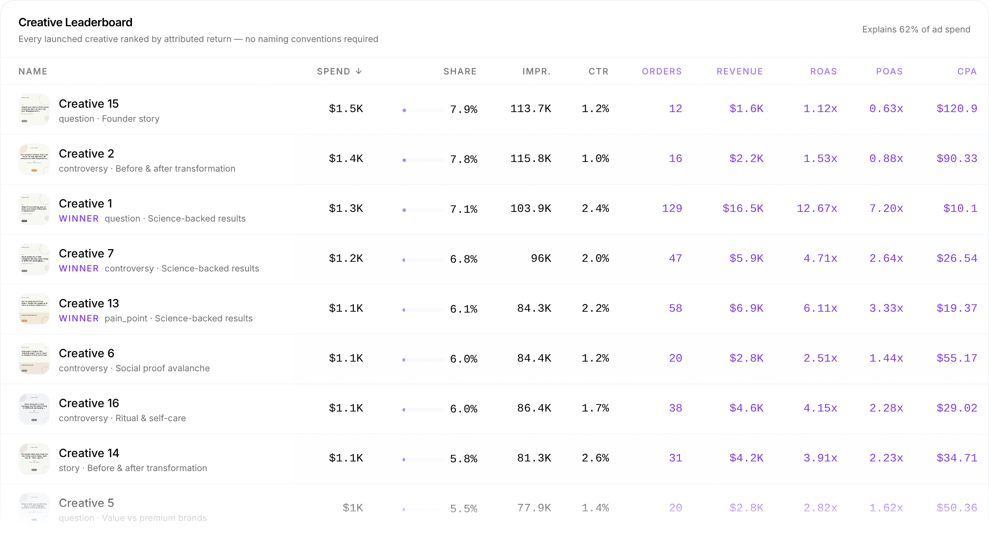Click the CPA column header
Viewport: 989px width, 535px height.
tap(967, 71)
